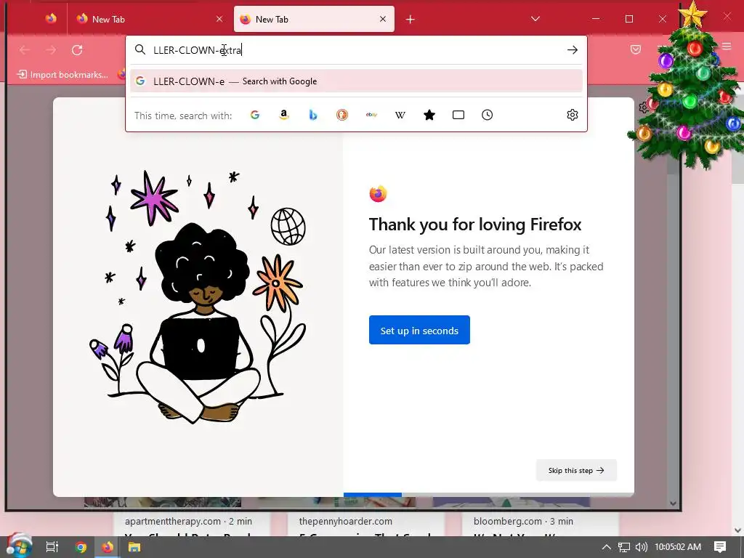
Task: Click Set up in seconds button
Action: click(419, 330)
